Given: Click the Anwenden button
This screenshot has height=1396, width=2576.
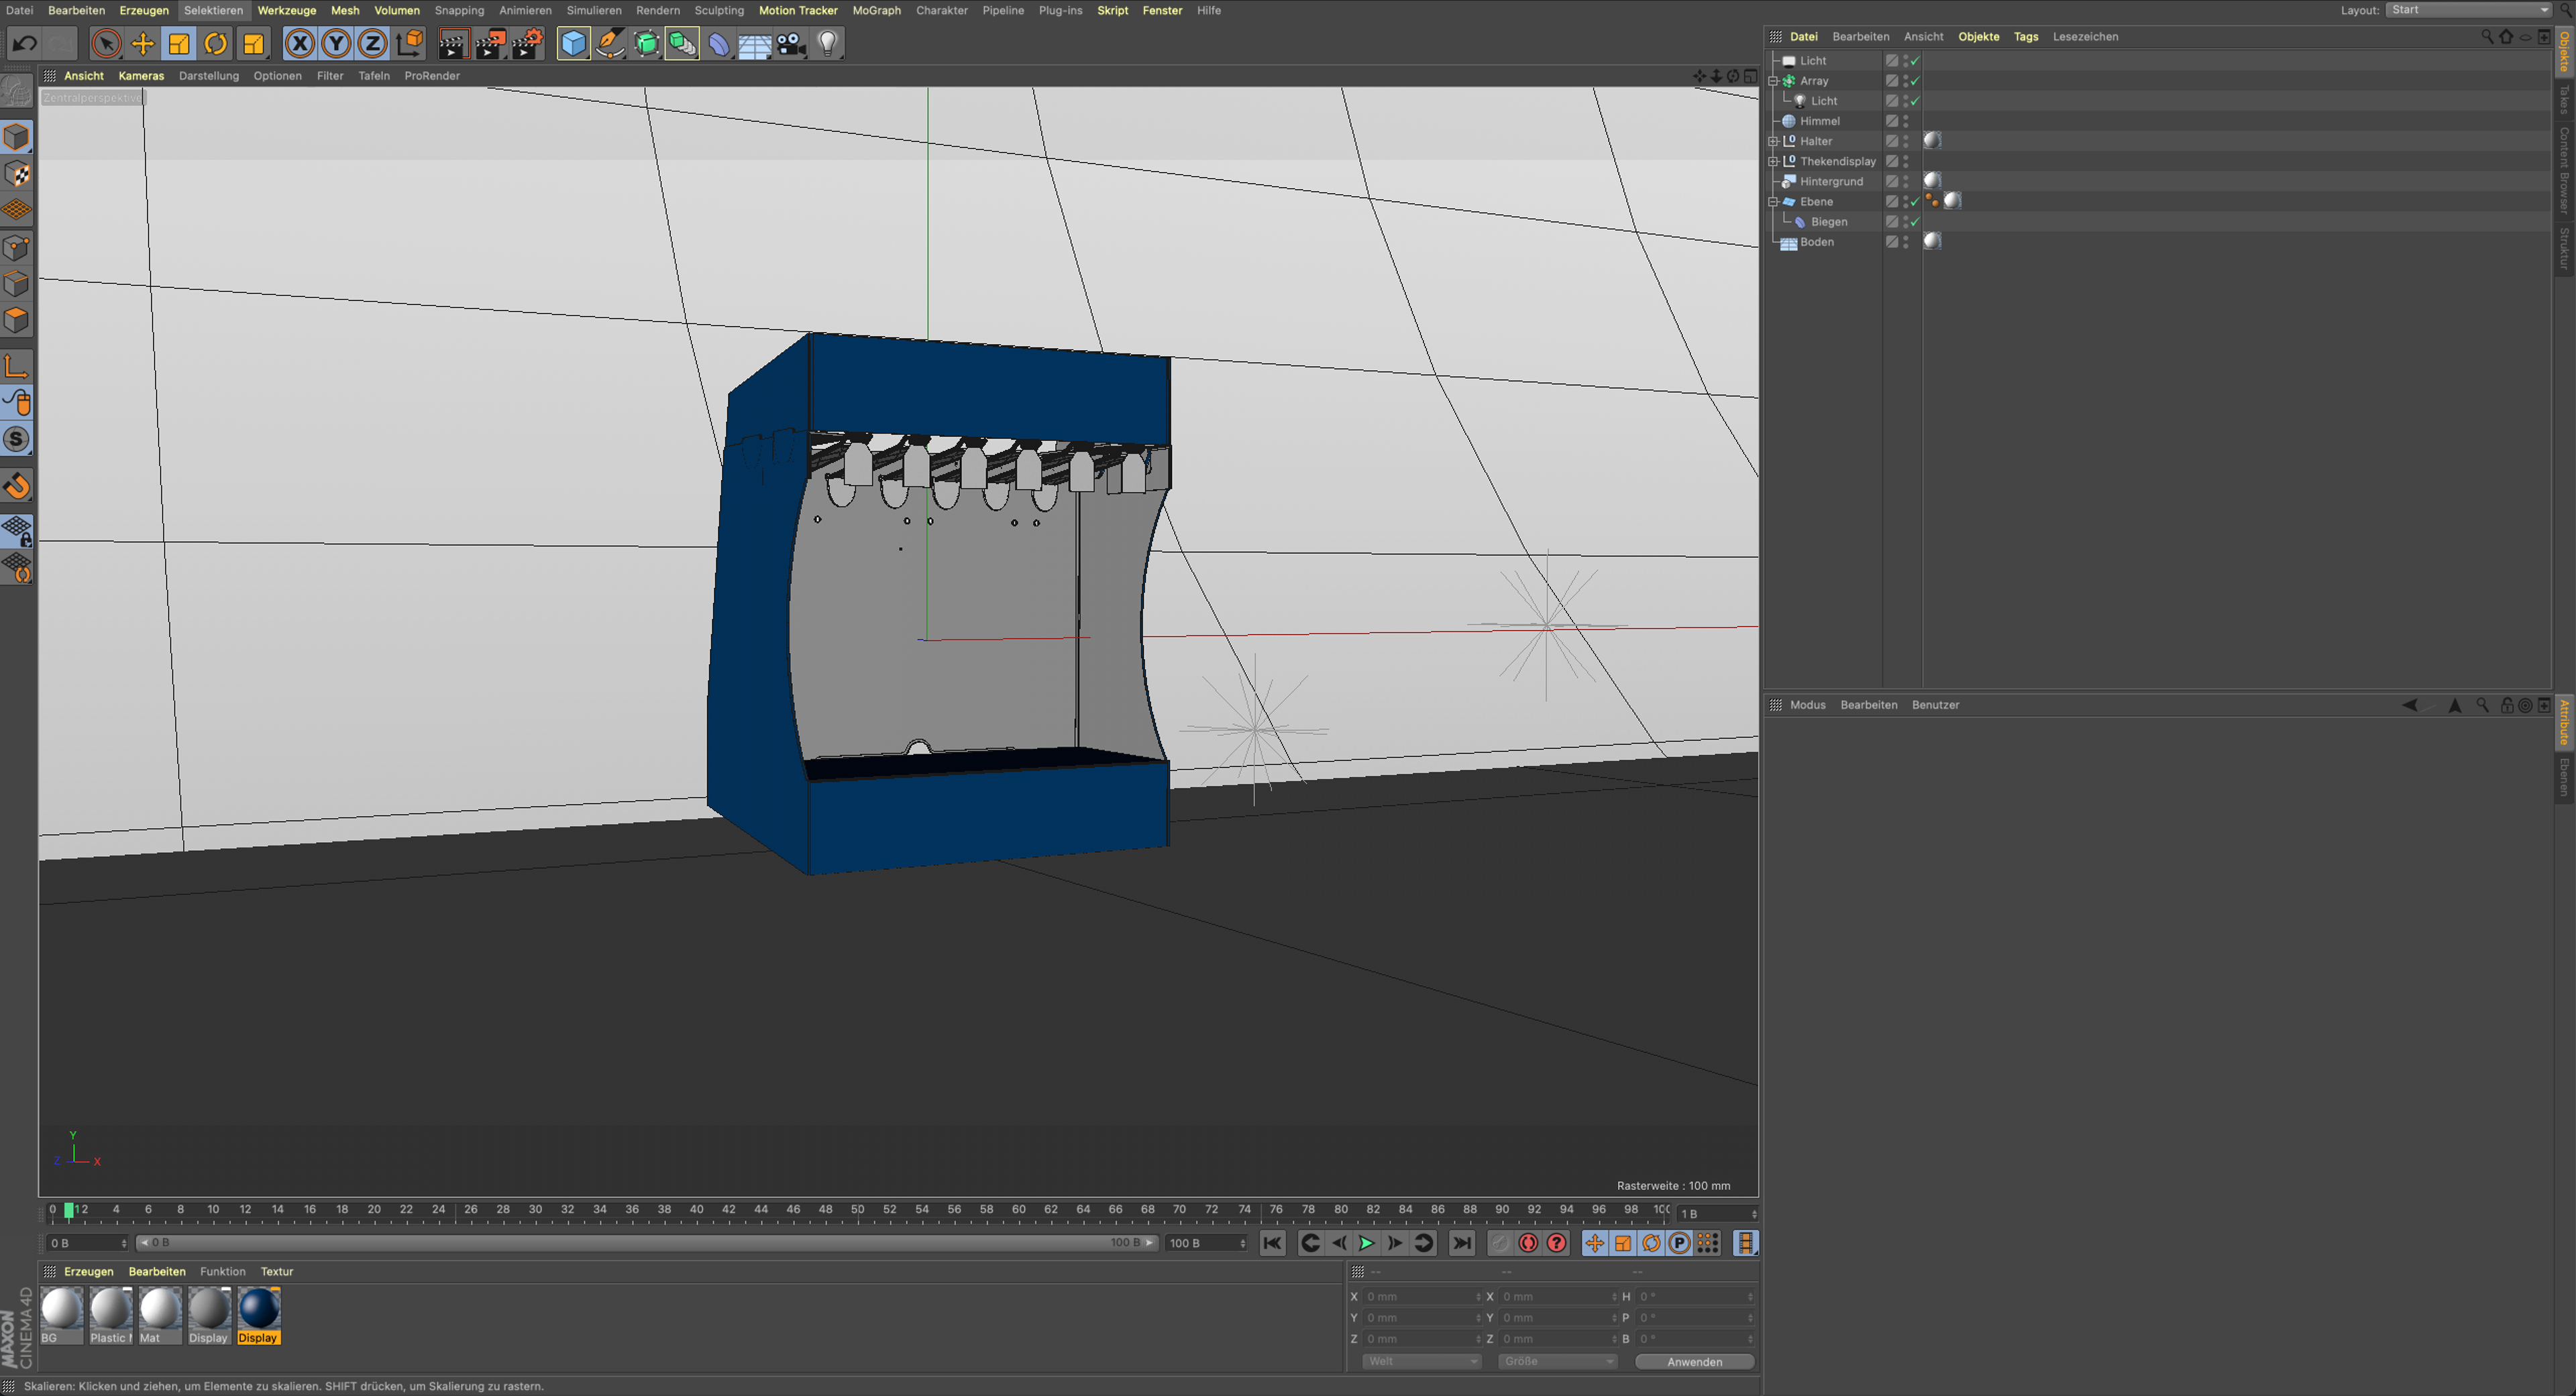Looking at the screenshot, I should [x=1694, y=1361].
